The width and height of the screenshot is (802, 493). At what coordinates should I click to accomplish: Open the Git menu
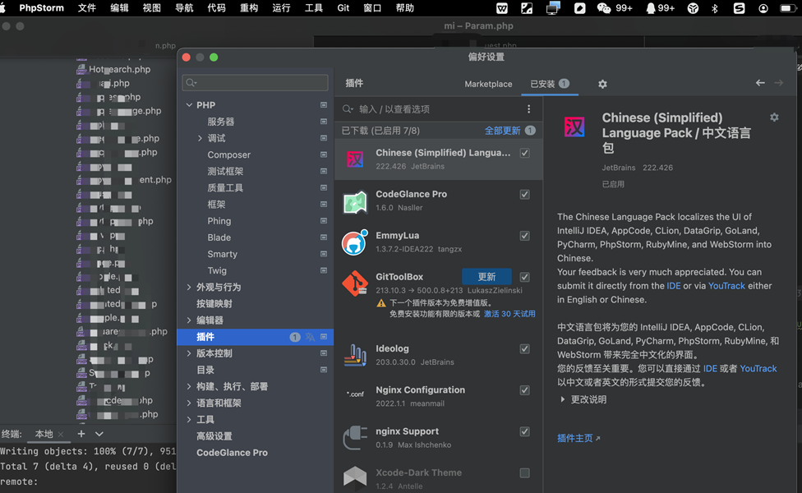[x=343, y=8]
